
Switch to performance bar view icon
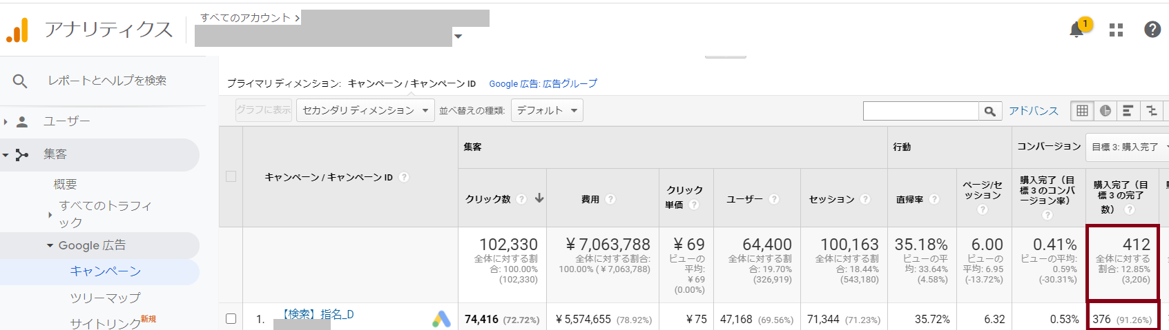1128,111
